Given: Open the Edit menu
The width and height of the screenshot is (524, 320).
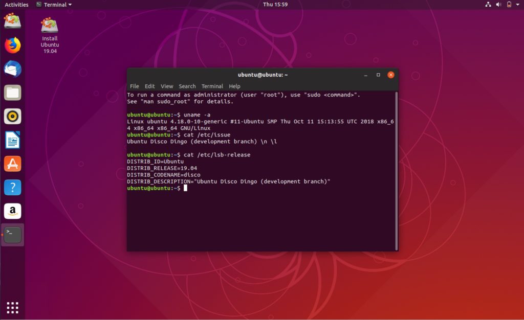Looking at the screenshot, I should tap(150, 86).
